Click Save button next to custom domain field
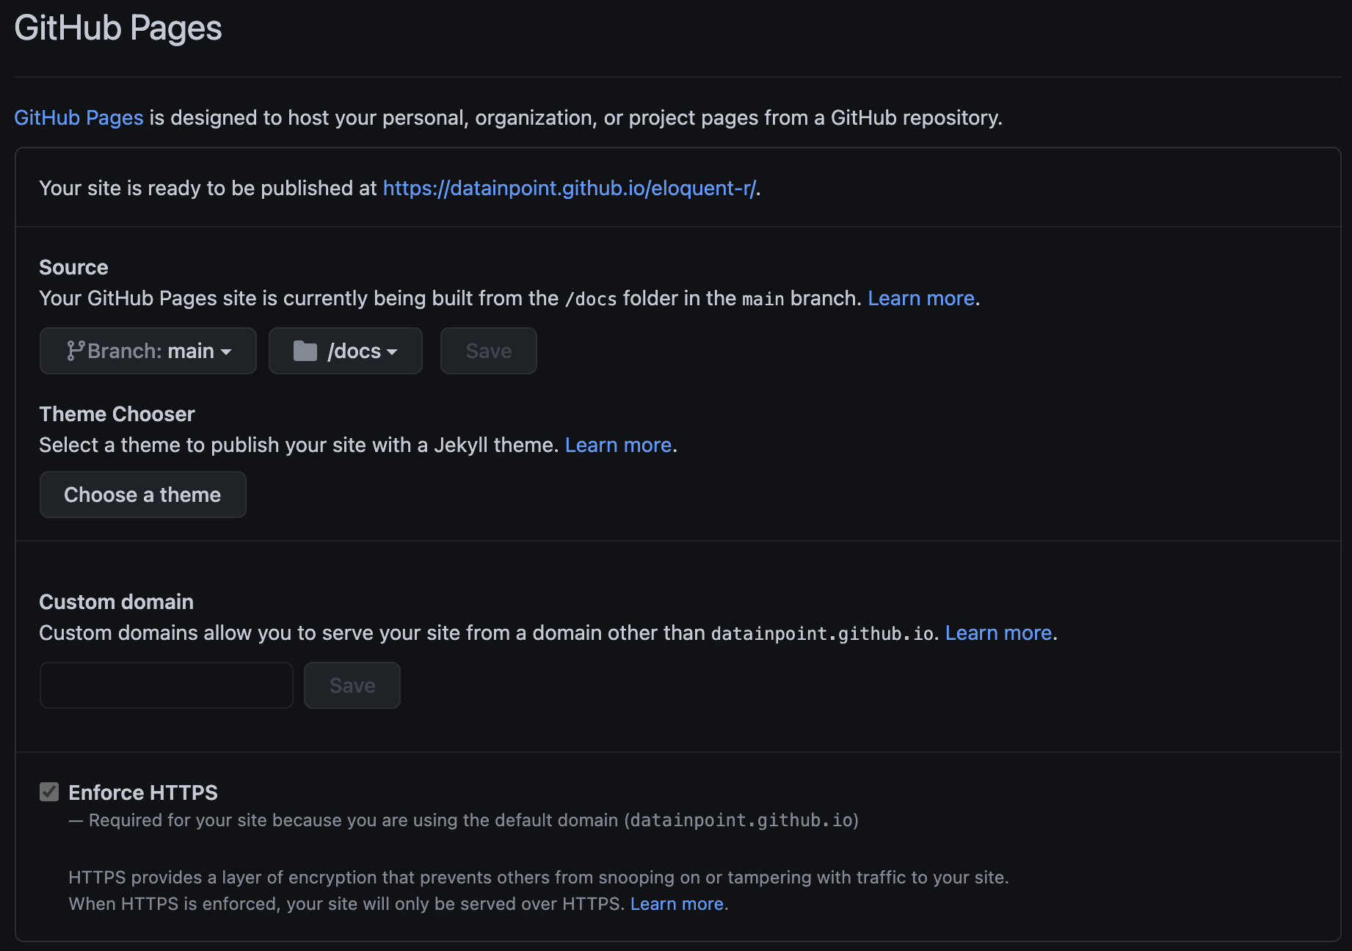1352x951 pixels. point(352,685)
